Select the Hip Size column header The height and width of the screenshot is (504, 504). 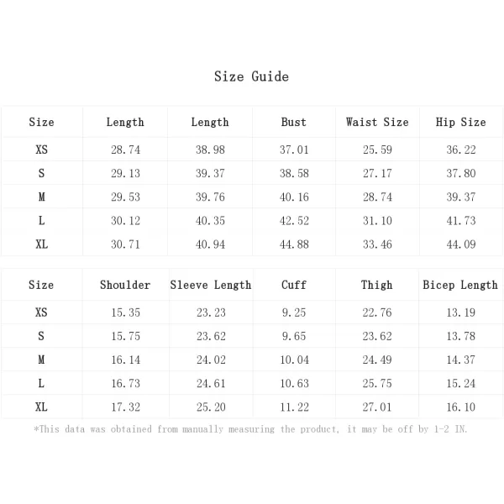coord(460,122)
